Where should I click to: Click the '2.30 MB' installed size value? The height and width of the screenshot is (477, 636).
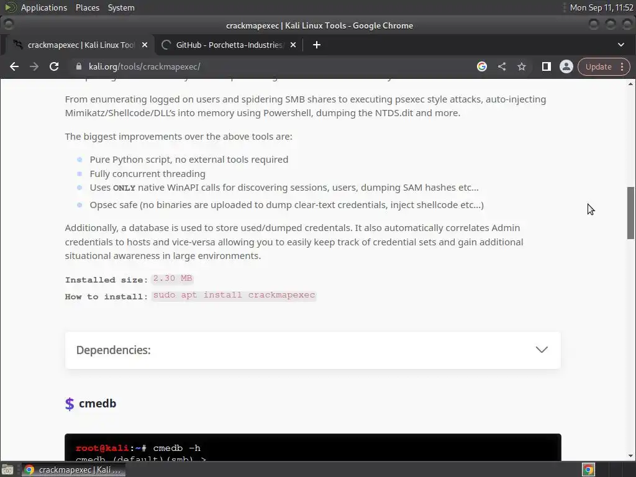pos(173,278)
